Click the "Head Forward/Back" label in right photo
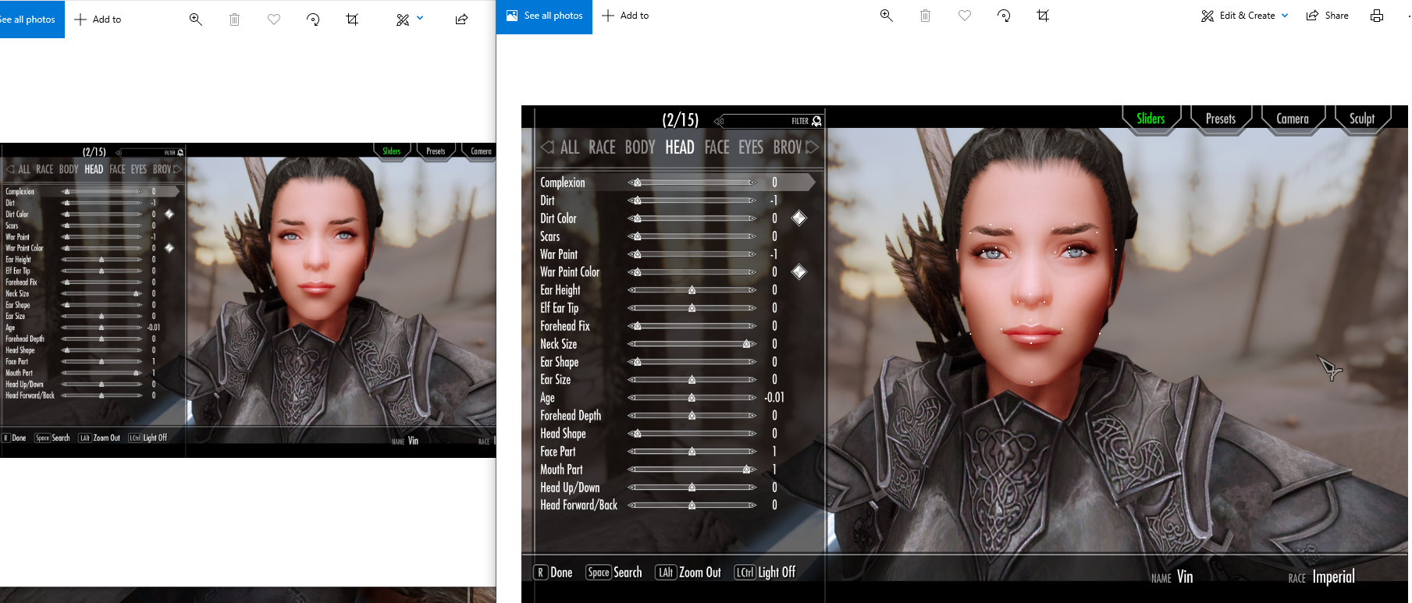 (578, 505)
